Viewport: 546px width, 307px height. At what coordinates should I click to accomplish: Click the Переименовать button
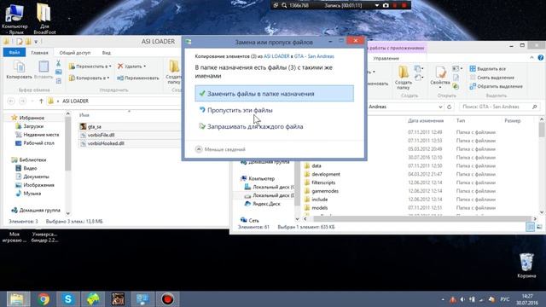138,78
